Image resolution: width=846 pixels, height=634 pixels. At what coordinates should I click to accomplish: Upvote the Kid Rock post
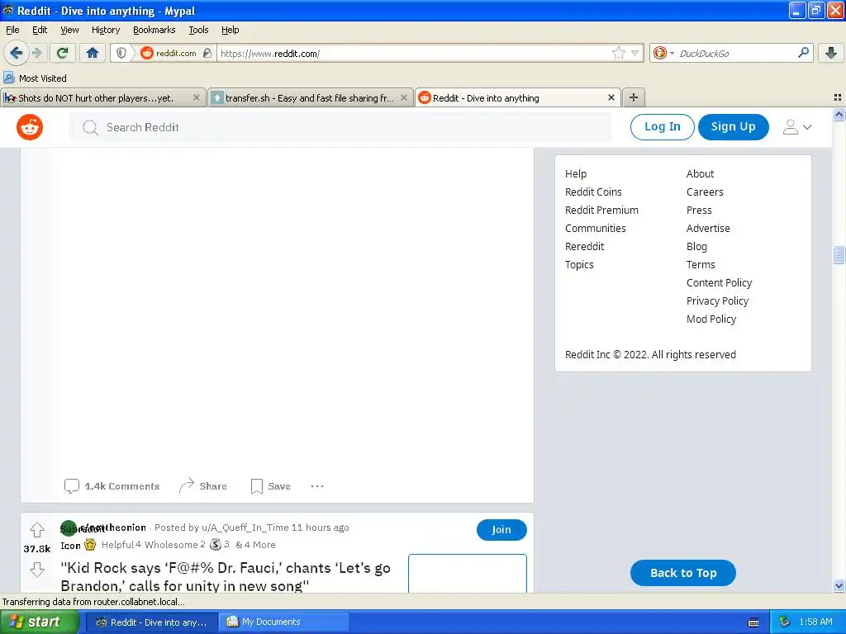point(36,530)
